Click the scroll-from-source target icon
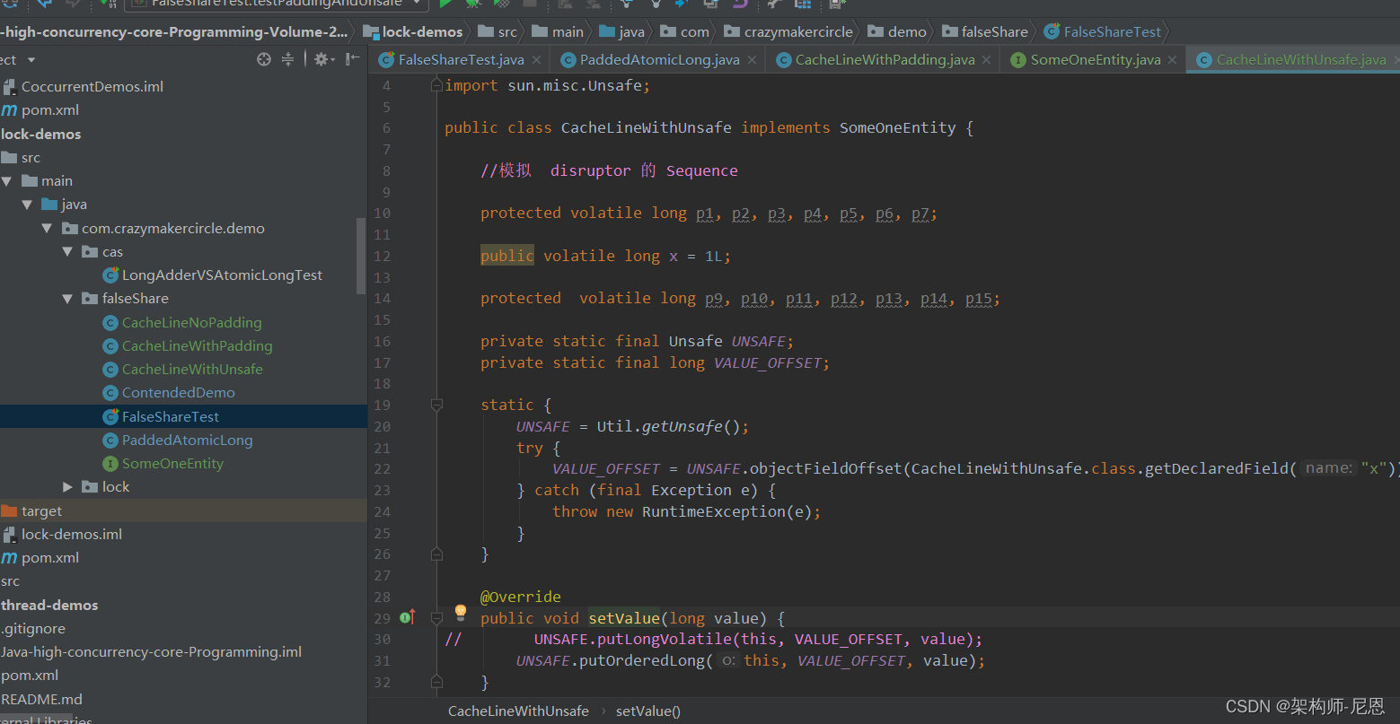The height and width of the screenshot is (724, 1400). [x=263, y=59]
